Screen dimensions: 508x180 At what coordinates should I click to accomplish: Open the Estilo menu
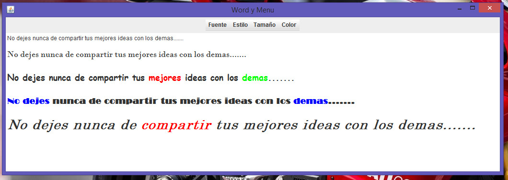click(241, 25)
